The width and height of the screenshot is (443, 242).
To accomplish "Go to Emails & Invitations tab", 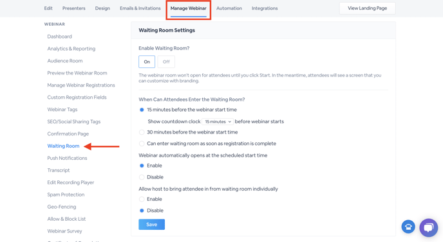I will click(140, 8).
